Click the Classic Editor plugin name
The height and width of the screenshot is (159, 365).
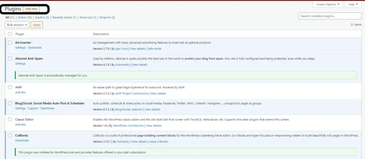(24, 119)
